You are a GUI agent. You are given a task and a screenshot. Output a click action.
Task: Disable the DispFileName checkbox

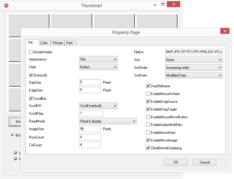(x=148, y=86)
